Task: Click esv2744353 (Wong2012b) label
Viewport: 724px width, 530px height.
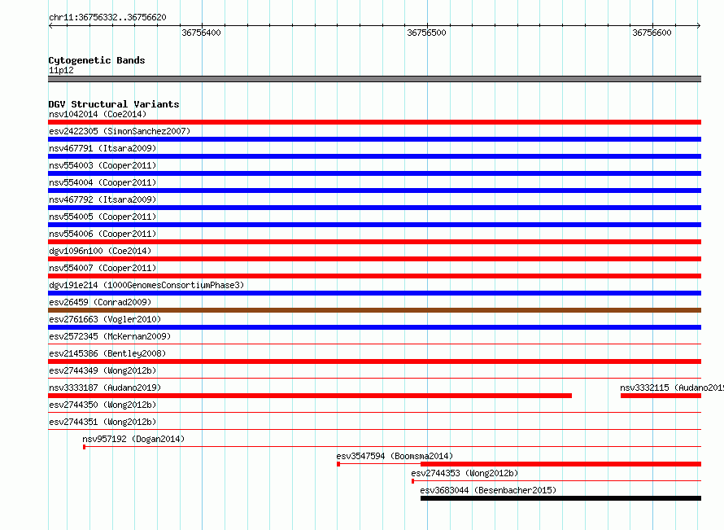Action: 464,473
